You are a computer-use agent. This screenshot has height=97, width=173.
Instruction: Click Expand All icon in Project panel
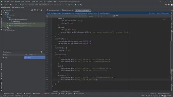tap(35, 10)
